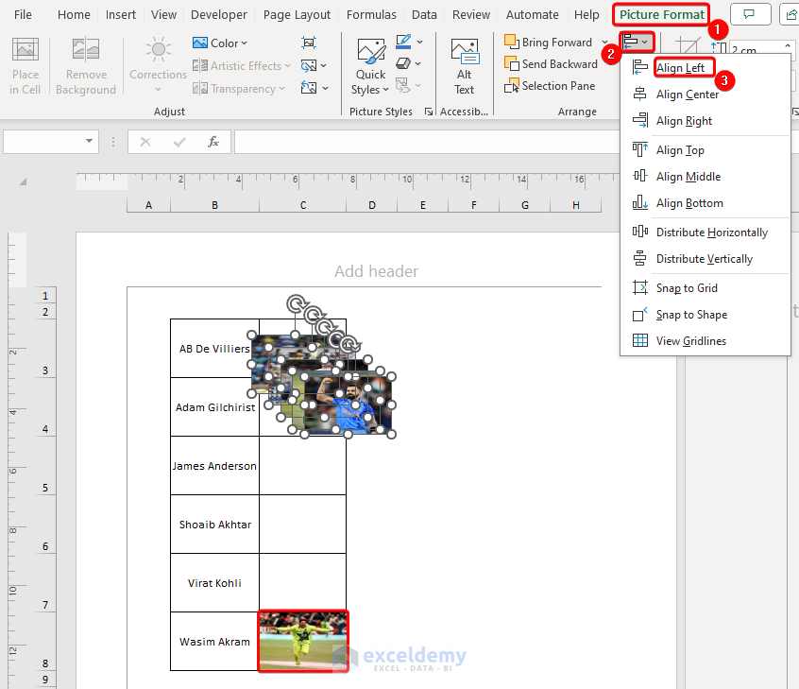Expand the Name Box dropdown

click(89, 141)
